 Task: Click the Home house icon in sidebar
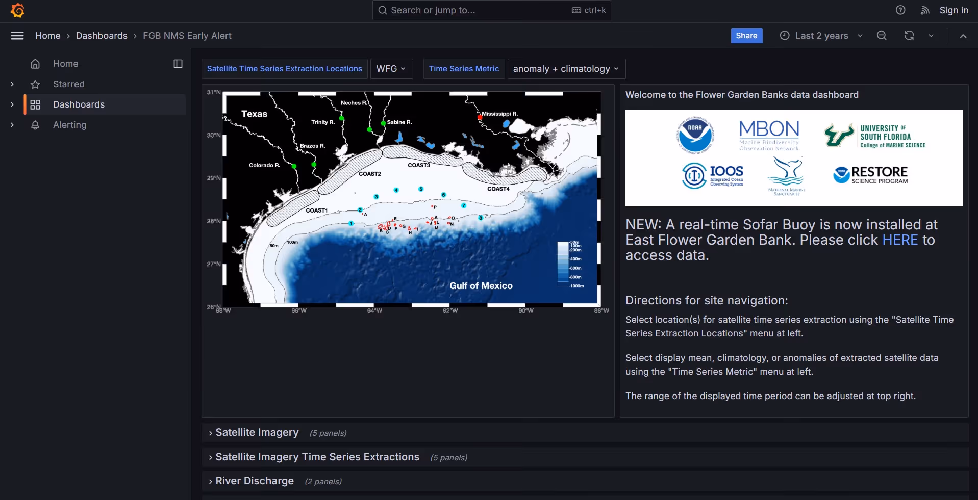click(x=35, y=64)
